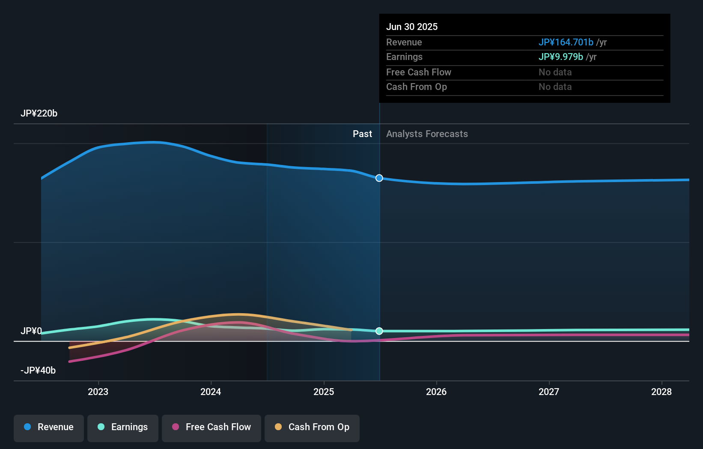Click the JP¥9.979b earnings value
The image size is (703, 449).
(x=561, y=57)
